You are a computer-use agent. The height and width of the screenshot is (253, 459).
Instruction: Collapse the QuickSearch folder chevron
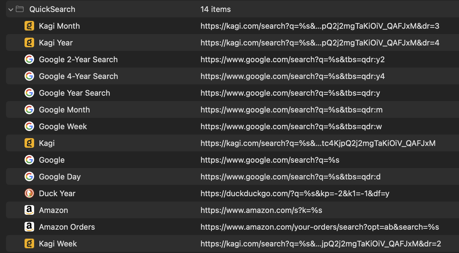pos(11,10)
